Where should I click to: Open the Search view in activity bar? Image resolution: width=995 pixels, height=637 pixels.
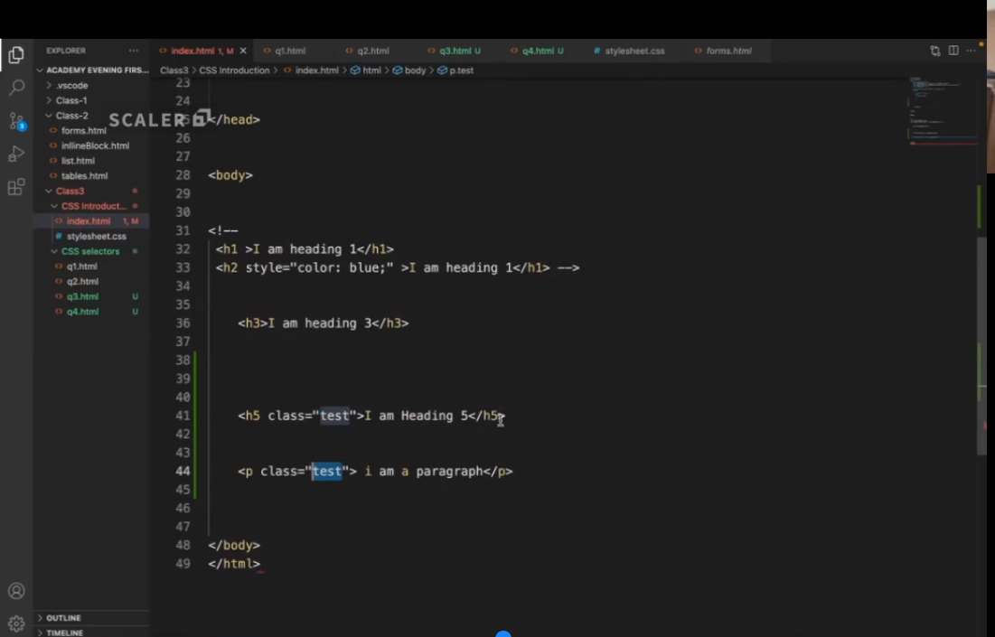pos(16,88)
